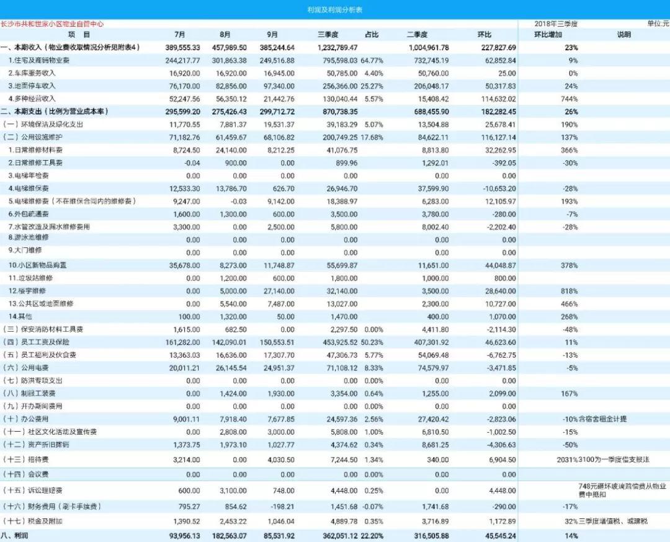Click the 单位:元 label
Image resolution: width=670 pixels, height=542 pixels.
[658, 24]
